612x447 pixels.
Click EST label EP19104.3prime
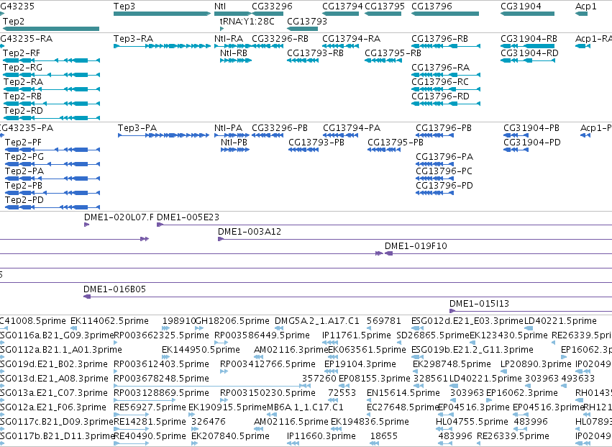tap(360, 364)
